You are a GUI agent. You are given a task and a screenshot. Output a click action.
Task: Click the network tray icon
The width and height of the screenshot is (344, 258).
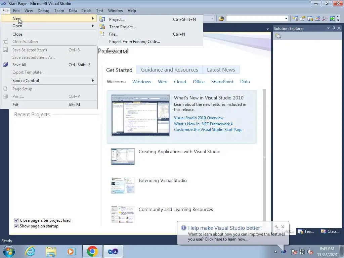[302, 252]
